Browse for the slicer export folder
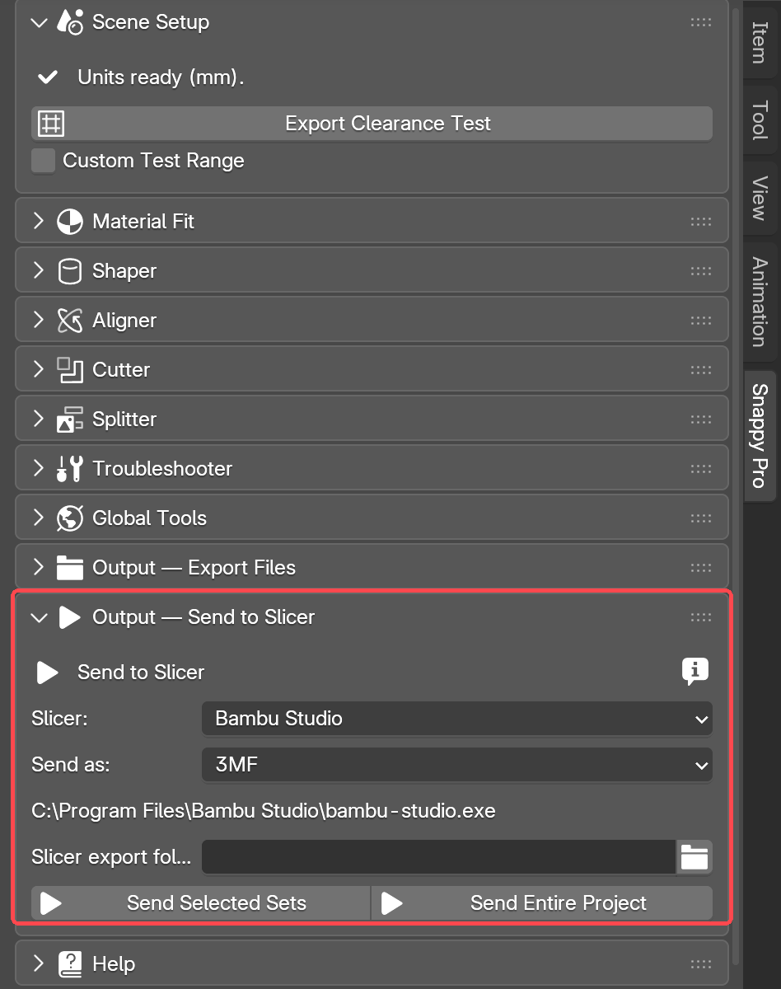The width and height of the screenshot is (781, 989). tap(694, 857)
